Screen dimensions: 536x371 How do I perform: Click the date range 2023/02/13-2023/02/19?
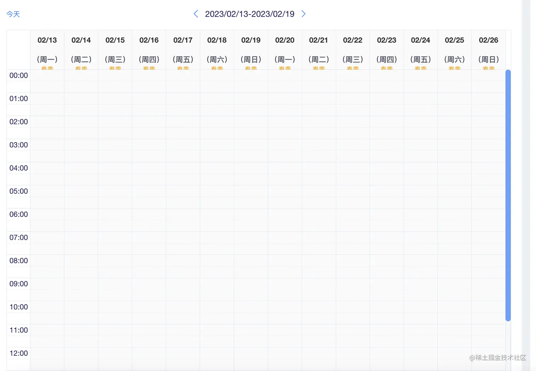coord(250,14)
